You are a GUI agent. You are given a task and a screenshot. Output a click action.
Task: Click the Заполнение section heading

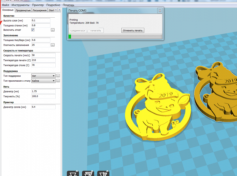tap(11, 35)
